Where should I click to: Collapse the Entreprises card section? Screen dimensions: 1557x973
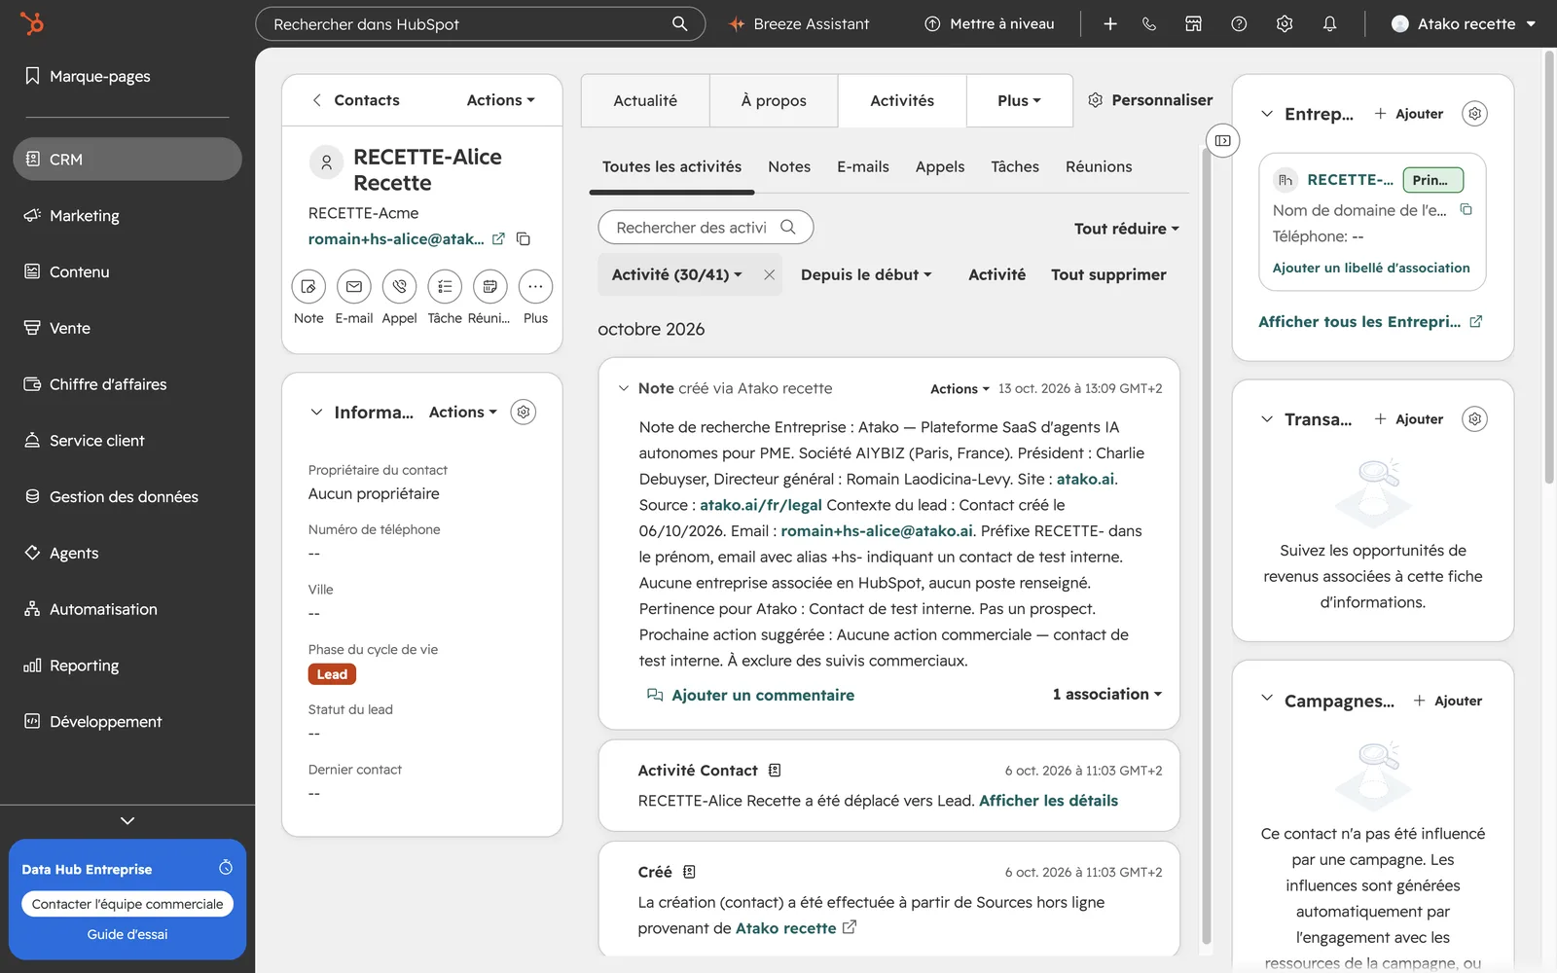coord(1267,114)
